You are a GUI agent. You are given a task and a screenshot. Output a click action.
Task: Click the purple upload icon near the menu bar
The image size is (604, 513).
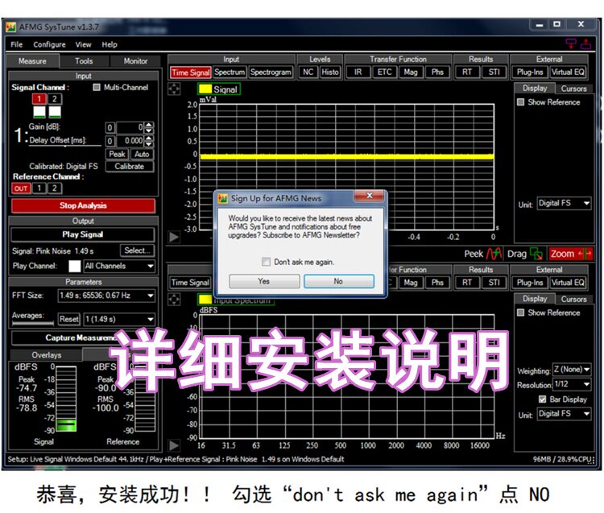pos(586,43)
